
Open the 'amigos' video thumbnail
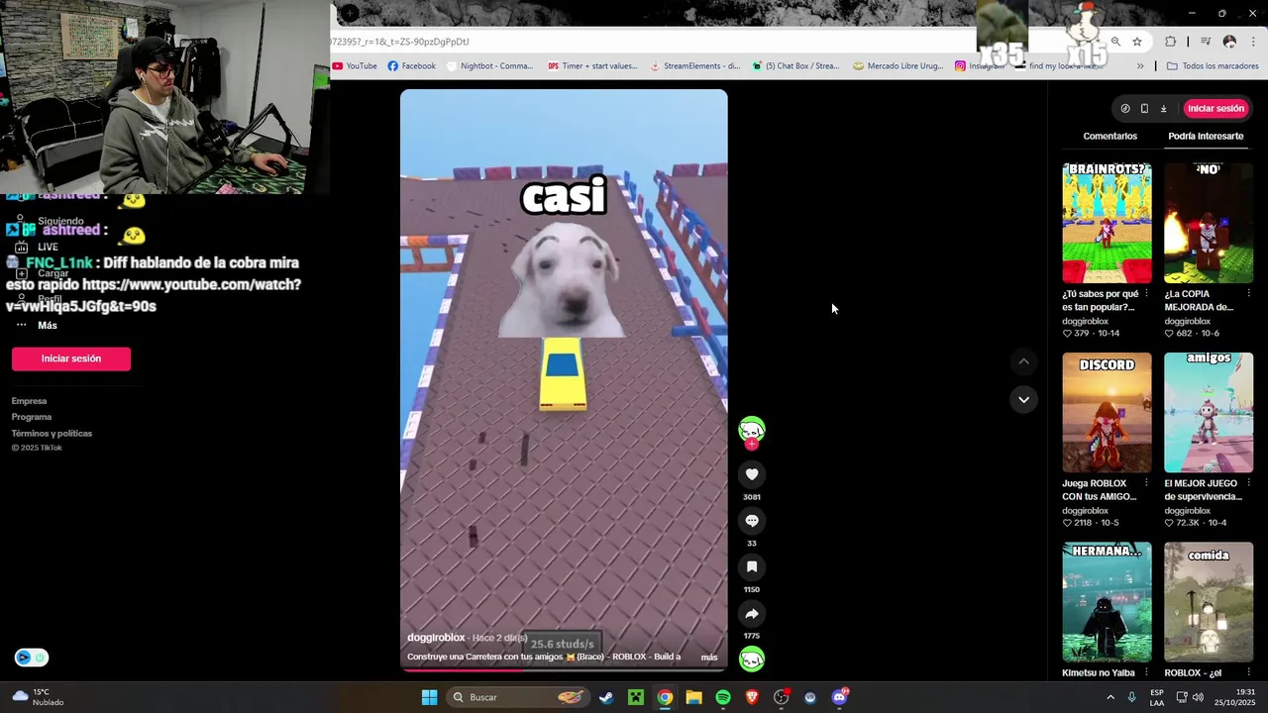point(1209,413)
